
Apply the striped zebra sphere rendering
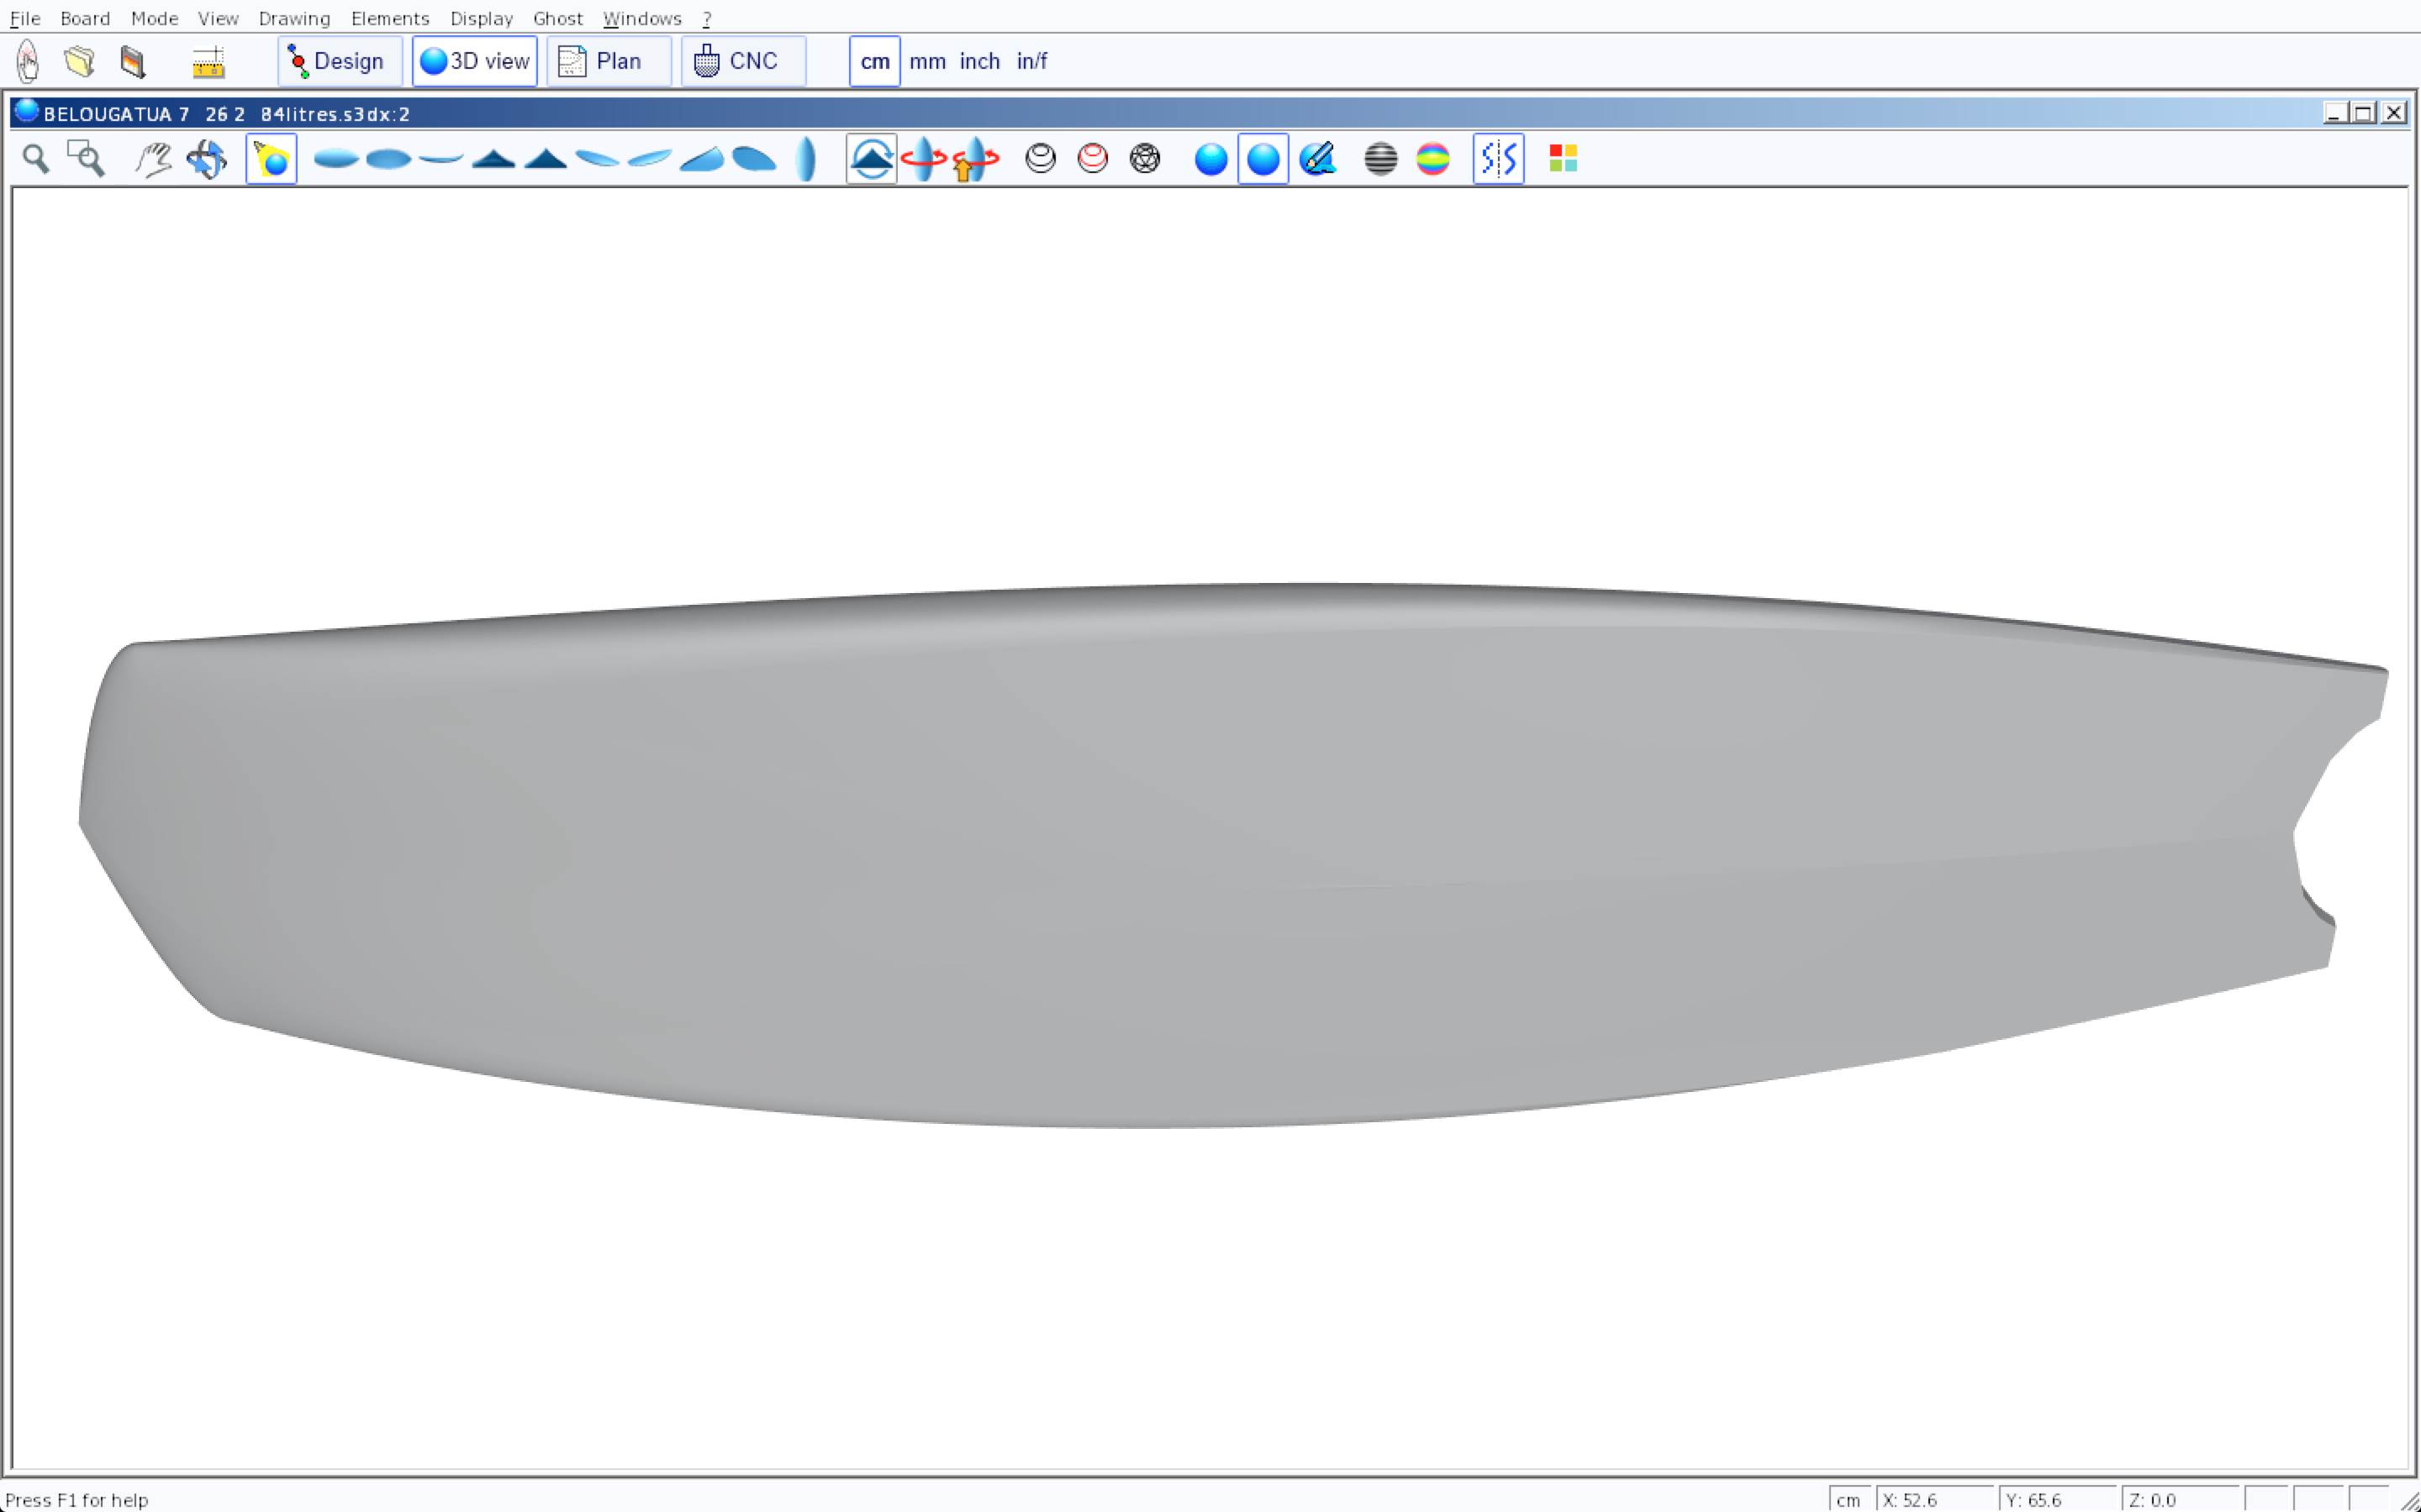pyautogui.click(x=1380, y=159)
